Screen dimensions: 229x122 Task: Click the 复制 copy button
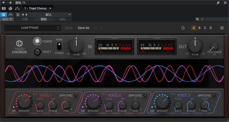pos(44,19)
